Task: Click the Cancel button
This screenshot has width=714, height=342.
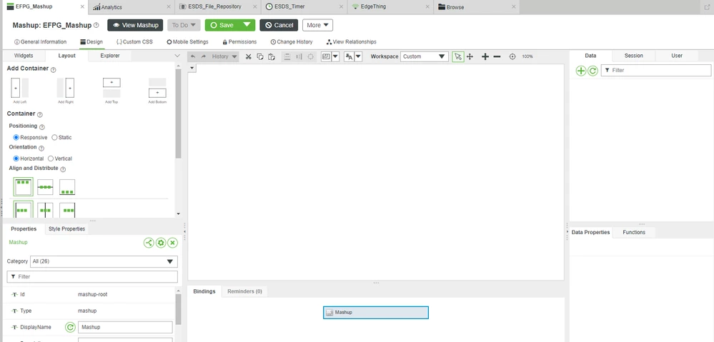Action: tap(279, 26)
